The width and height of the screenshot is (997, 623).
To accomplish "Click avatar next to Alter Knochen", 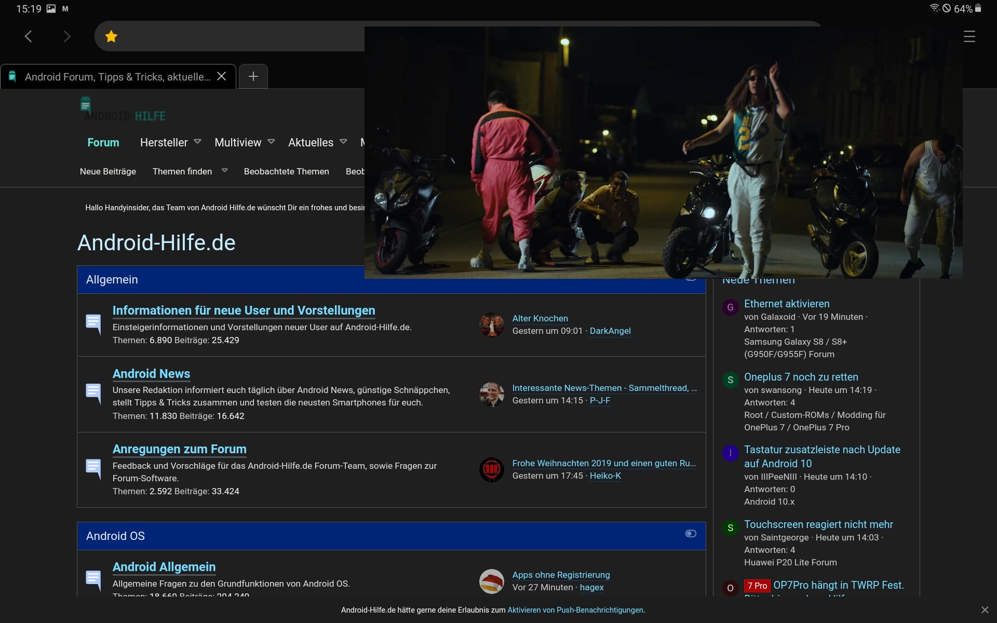I will point(491,324).
